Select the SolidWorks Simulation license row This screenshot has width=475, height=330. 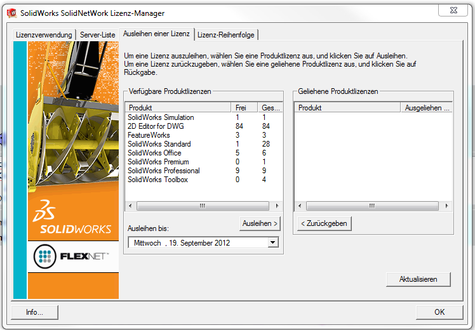pyautogui.click(x=204, y=117)
